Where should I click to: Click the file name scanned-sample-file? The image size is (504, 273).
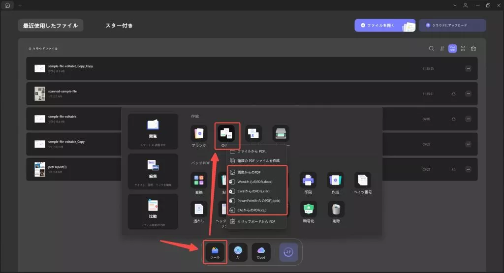(63, 91)
